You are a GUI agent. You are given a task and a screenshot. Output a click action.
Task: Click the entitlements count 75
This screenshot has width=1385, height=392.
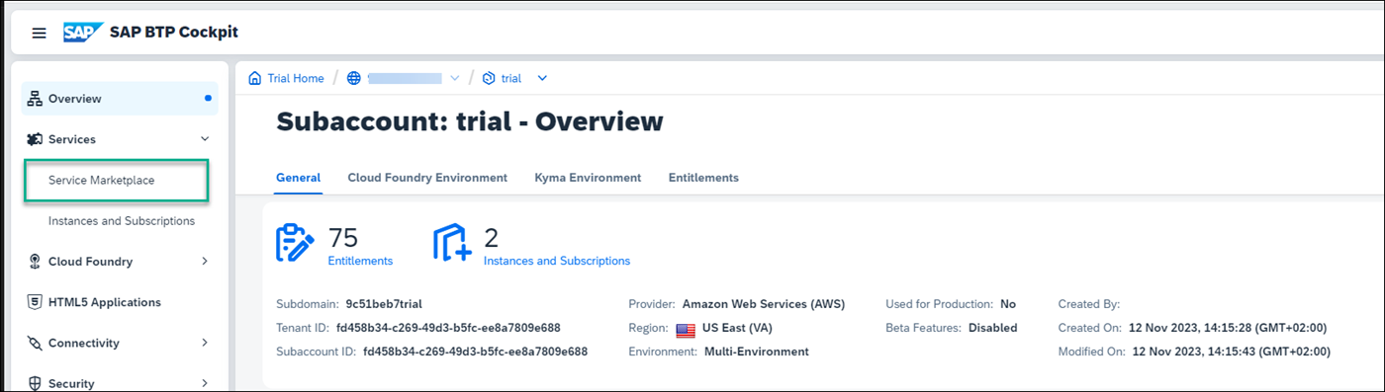(x=342, y=237)
